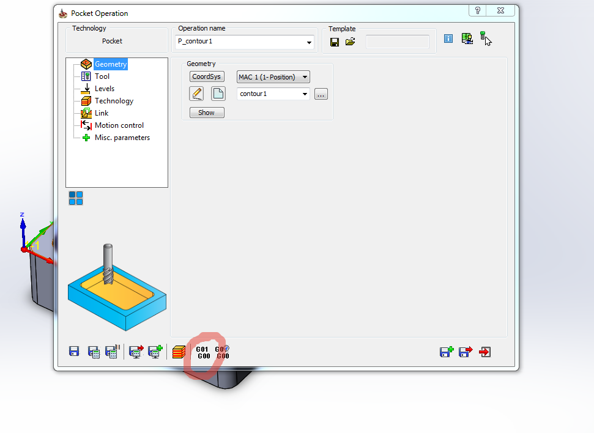
Task: Click the ellipsis browse button beside contour1
Action: pyautogui.click(x=321, y=94)
